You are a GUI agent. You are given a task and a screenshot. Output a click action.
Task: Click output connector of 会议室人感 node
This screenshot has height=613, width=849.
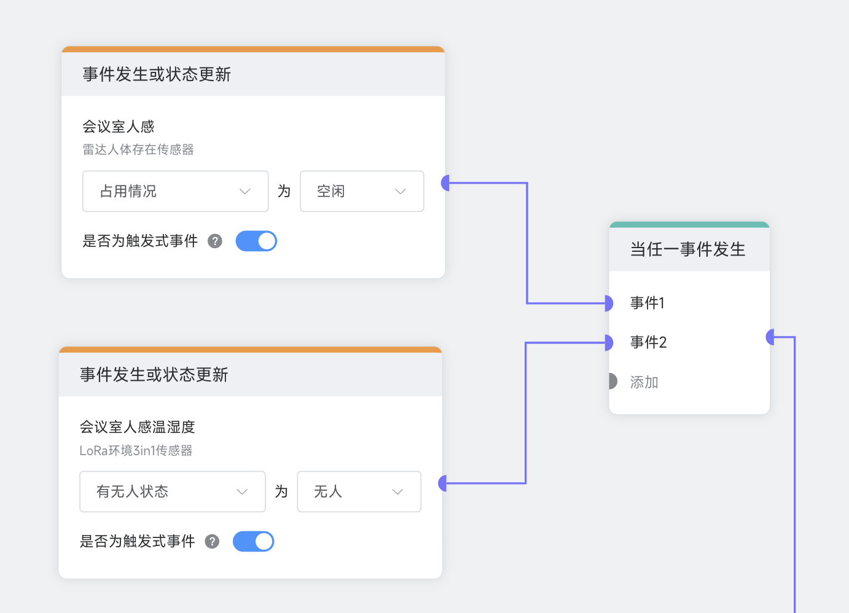pyautogui.click(x=446, y=182)
